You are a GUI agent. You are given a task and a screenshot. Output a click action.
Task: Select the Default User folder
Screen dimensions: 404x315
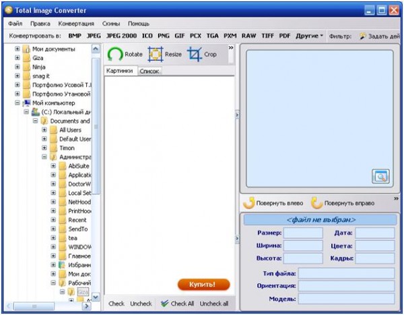[x=75, y=139]
